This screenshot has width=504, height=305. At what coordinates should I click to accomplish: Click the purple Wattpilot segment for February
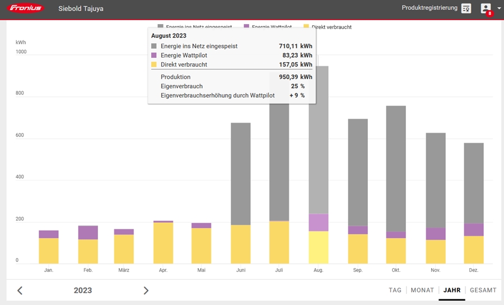click(88, 232)
